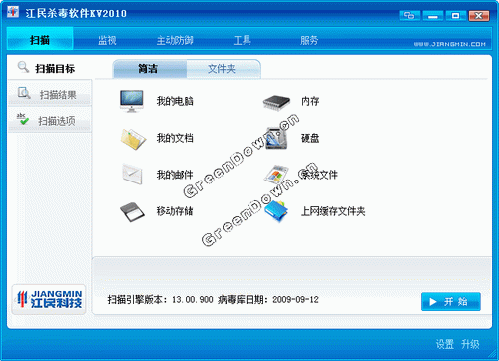Open the 服务 (Service) tab
This screenshot has height=361, width=499.
coord(309,40)
